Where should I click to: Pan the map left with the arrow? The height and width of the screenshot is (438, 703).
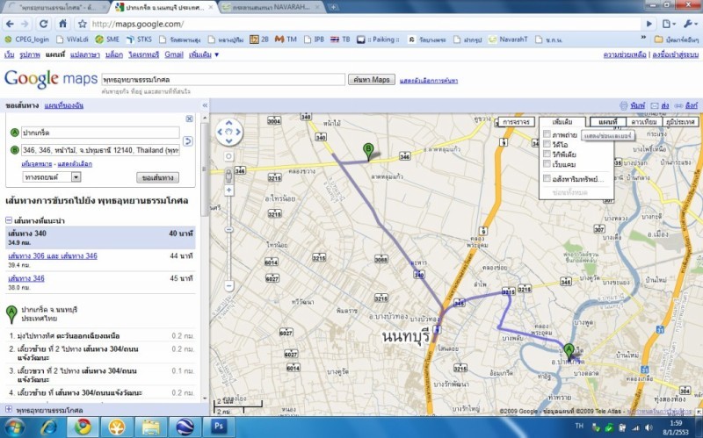pos(221,132)
